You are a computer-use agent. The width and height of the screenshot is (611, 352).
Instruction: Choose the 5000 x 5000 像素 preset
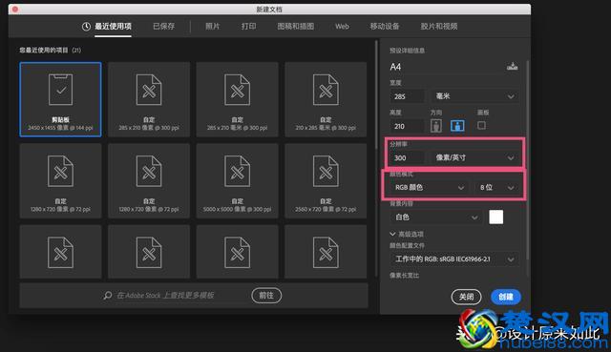click(x=238, y=180)
